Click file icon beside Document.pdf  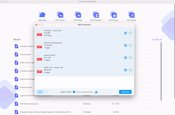tap(16, 55)
